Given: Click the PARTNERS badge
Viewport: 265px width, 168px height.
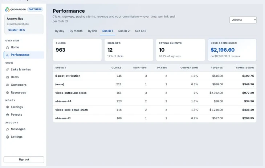Looking at the screenshot, I should tap(35, 9).
